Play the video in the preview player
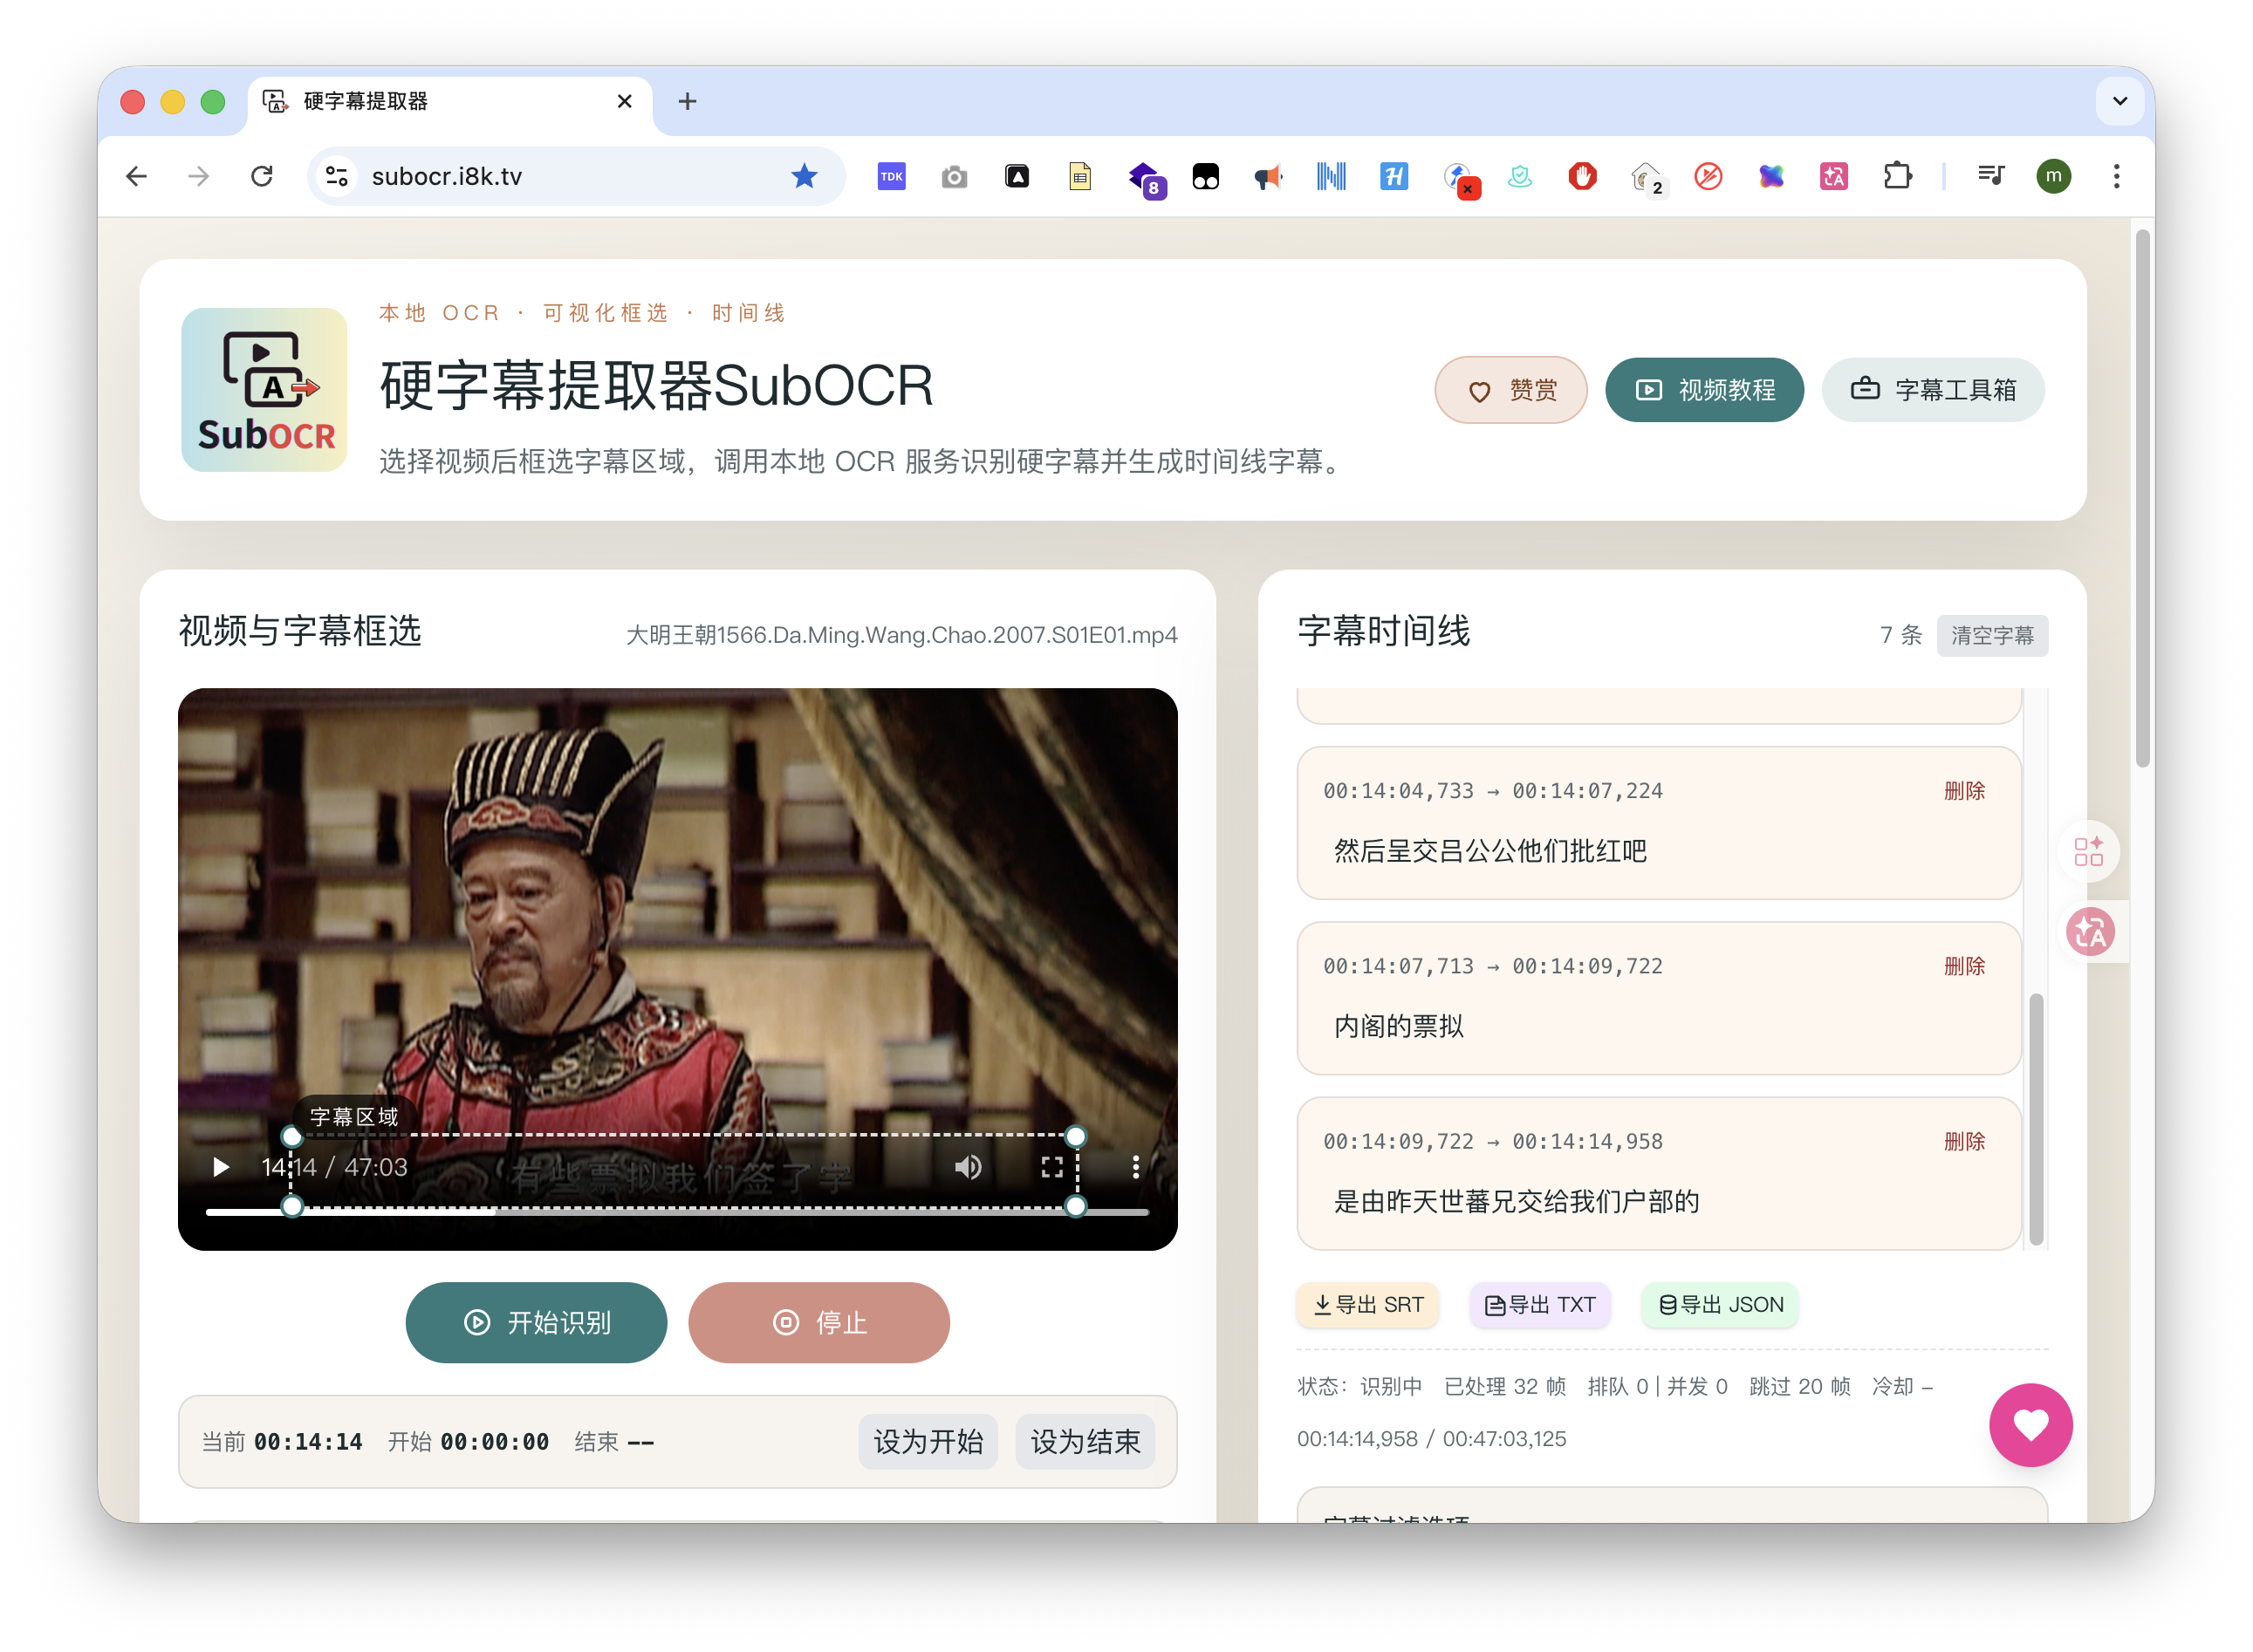The height and width of the screenshot is (1652, 2253). tap(220, 1167)
